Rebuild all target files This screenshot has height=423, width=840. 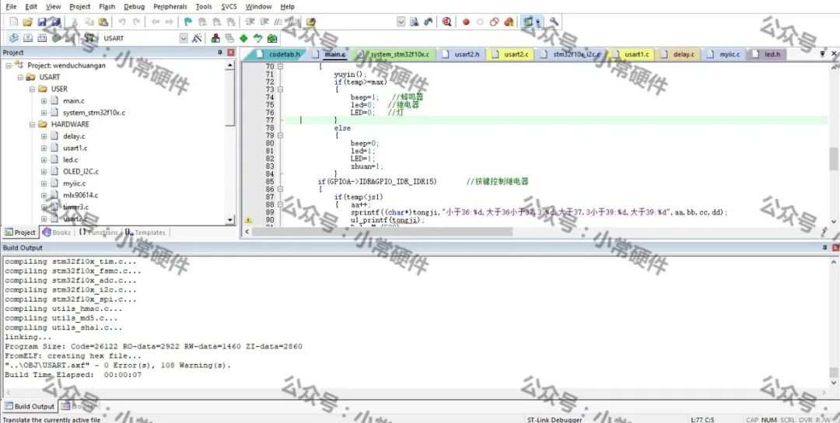click(42, 38)
